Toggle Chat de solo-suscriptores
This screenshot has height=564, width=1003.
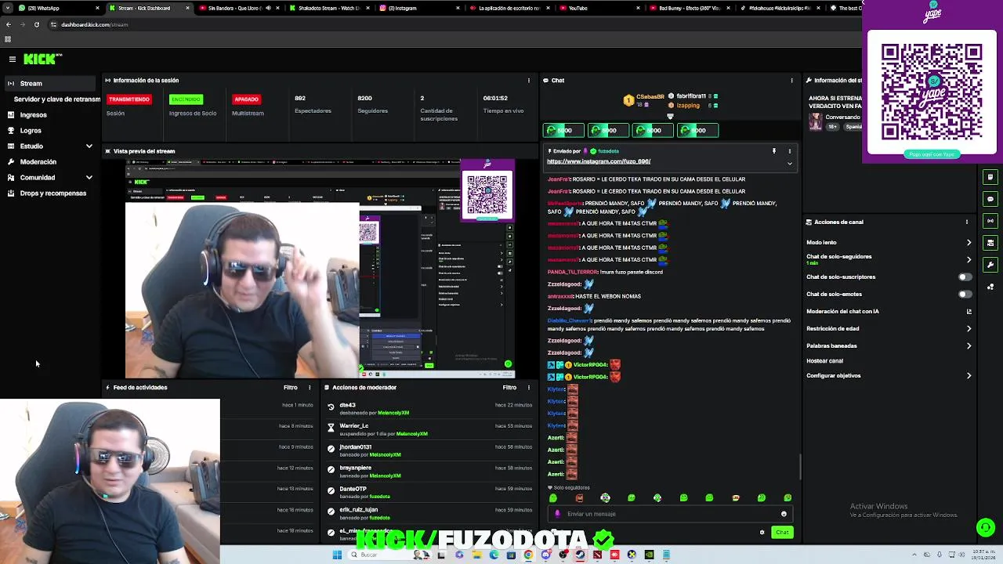(965, 277)
